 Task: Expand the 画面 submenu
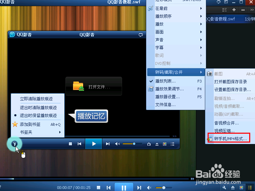(176, 32)
